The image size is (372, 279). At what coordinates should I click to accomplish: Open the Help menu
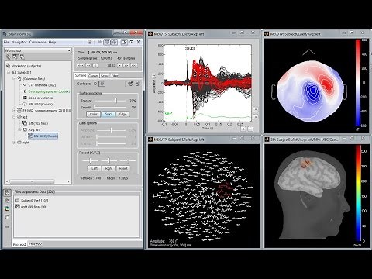click(52, 42)
